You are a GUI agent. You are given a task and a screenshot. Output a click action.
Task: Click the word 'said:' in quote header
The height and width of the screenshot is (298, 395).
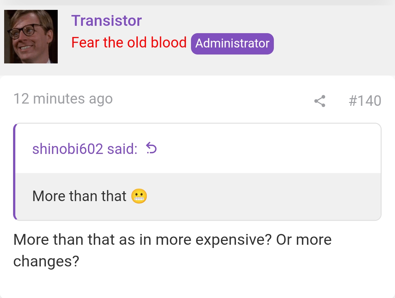(x=122, y=149)
